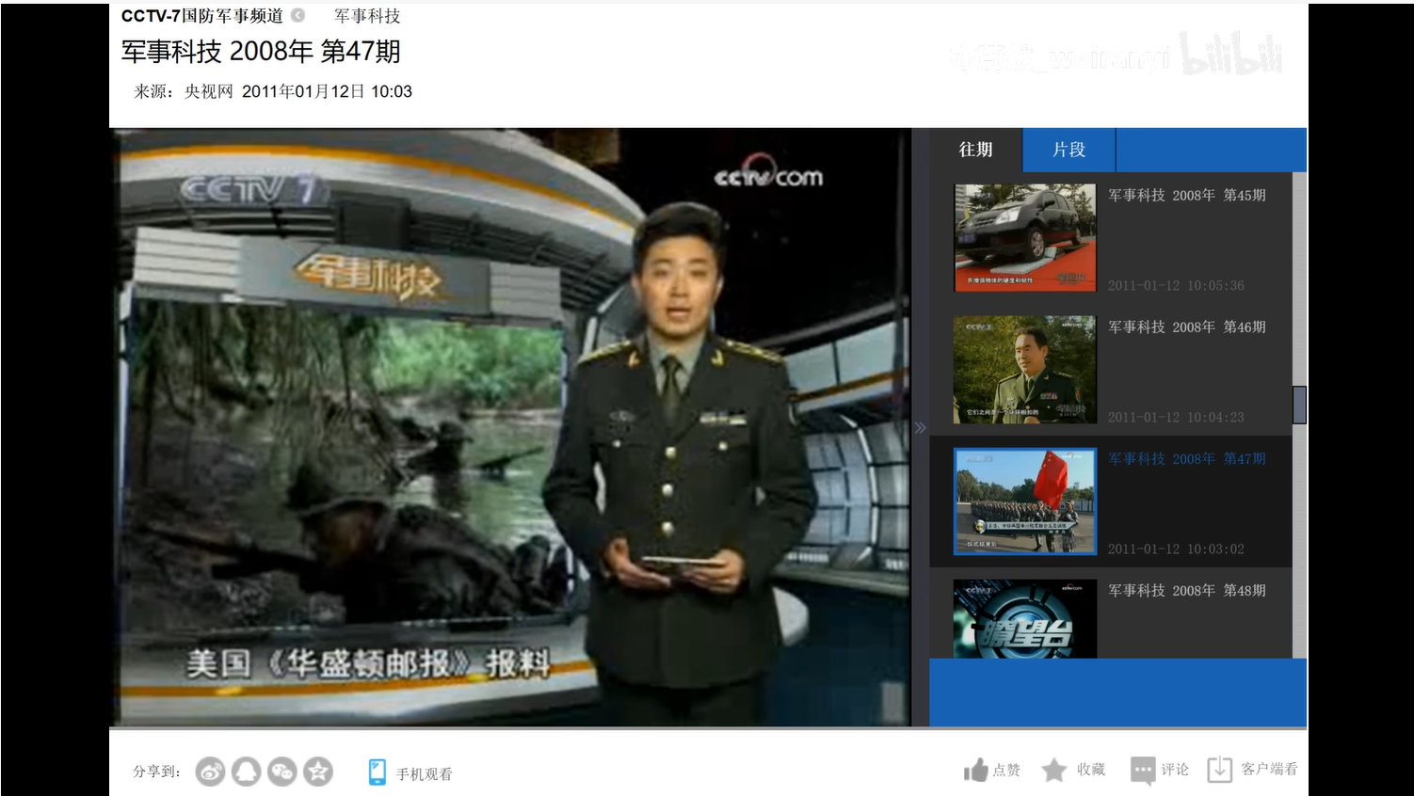Click the mobile phone 手机观看 icon
Viewport: 1414px width, 796px height.
pyautogui.click(x=377, y=772)
